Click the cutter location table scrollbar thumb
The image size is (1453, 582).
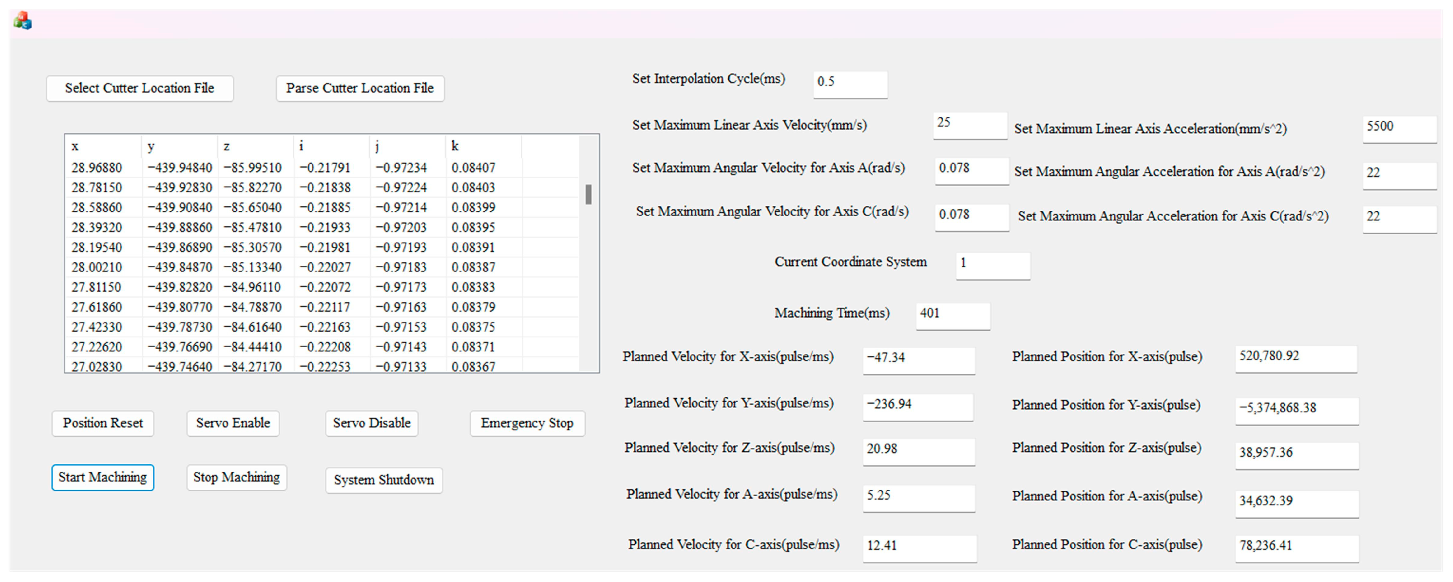tap(588, 194)
